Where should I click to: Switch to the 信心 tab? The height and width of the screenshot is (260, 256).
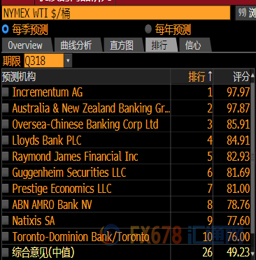click(194, 45)
